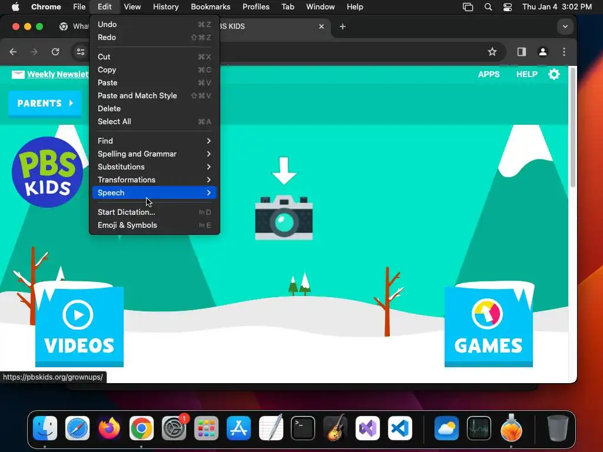The height and width of the screenshot is (452, 603).
Task: Open the View menu
Action: (x=132, y=7)
